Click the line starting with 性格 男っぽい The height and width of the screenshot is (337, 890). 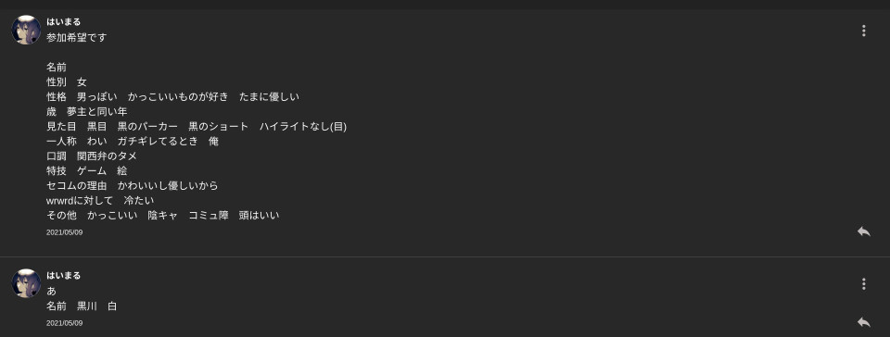(172, 97)
